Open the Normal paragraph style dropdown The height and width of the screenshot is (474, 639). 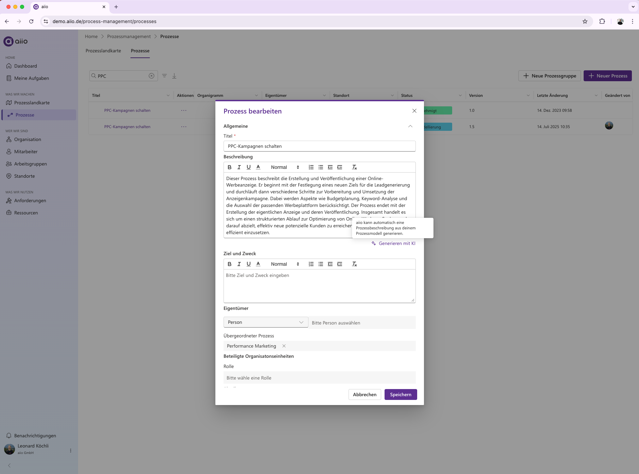coord(284,167)
